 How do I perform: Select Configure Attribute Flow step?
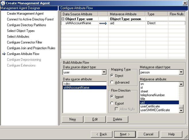(x=23, y=54)
